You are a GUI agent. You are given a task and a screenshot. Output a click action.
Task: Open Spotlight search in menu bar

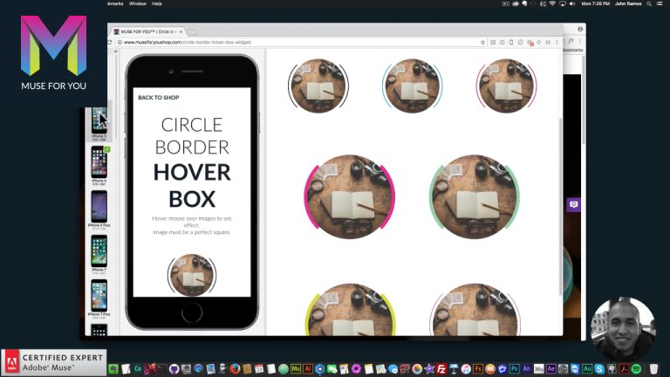(x=649, y=3)
